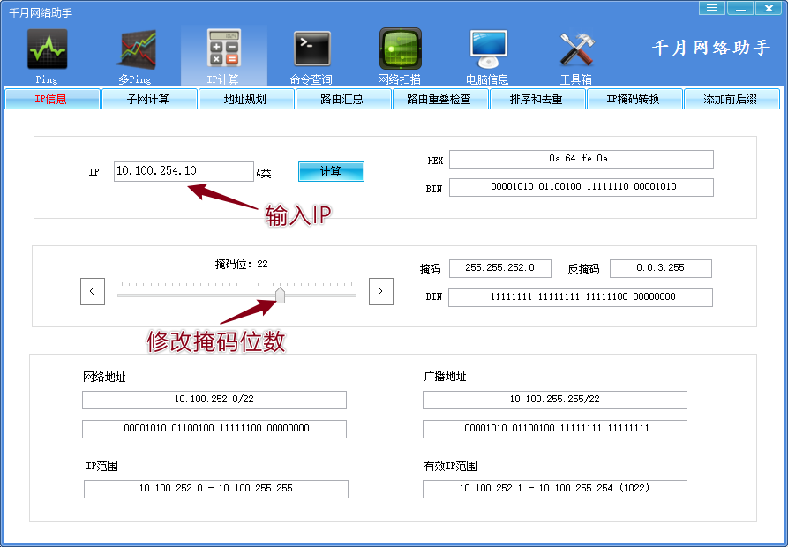Switch to the 路由重叠检查 tab
Screen dimensions: 788x547
pos(439,99)
